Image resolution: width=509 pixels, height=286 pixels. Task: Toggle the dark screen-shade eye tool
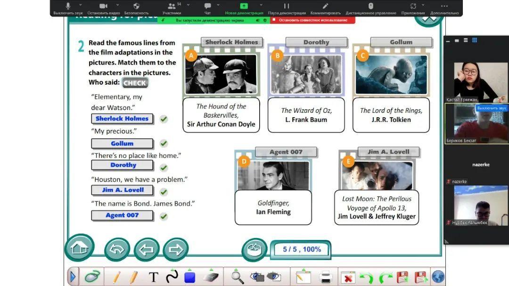click(x=257, y=277)
